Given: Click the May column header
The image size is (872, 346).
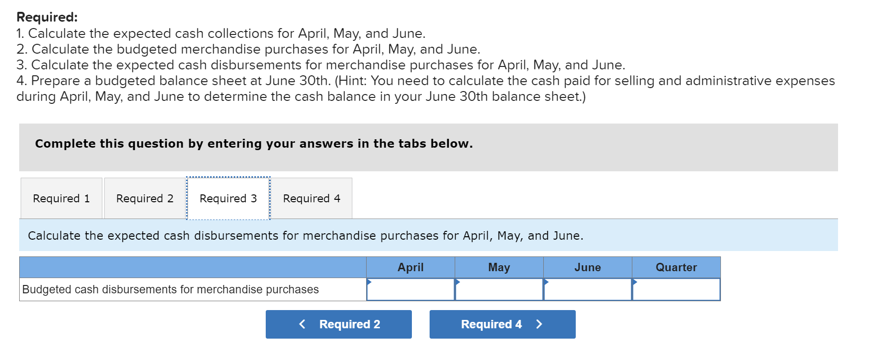Looking at the screenshot, I should click(x=498, y=267).
